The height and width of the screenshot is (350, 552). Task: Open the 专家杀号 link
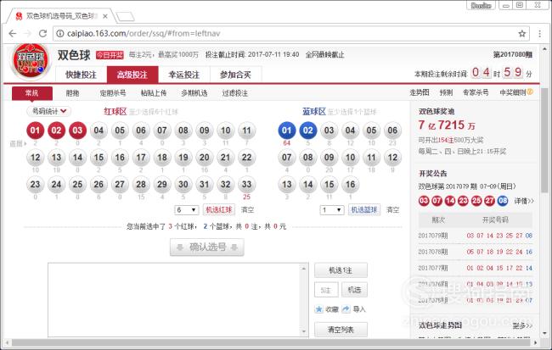pos(476,92)
